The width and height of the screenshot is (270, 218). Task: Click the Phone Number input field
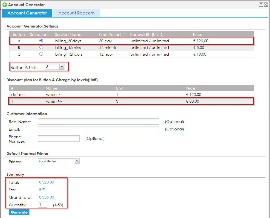point(59,138)
